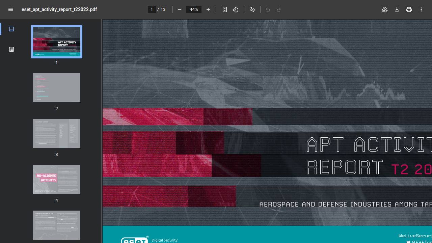Edit the current page number field
The width and height of the screenshot is (432, 243).
152,9
